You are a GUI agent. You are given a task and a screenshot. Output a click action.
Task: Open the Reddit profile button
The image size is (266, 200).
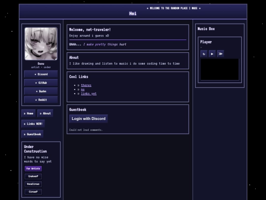(41, 100)
